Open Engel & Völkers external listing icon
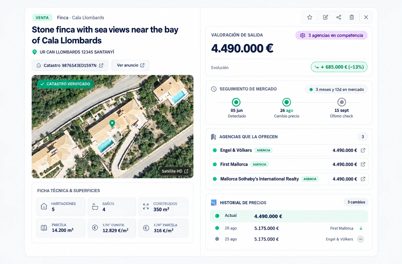The image size is (402, 264). [x=363, y=150]
